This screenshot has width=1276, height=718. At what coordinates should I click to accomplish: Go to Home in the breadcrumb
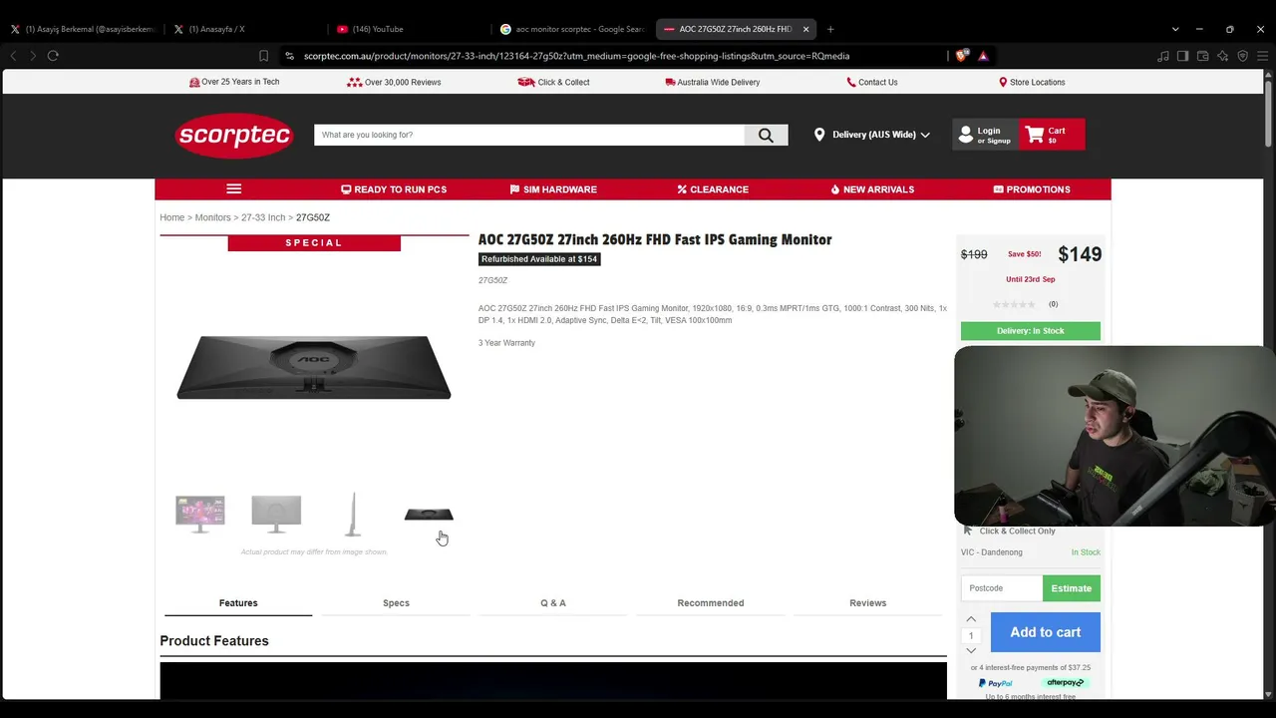171,217
